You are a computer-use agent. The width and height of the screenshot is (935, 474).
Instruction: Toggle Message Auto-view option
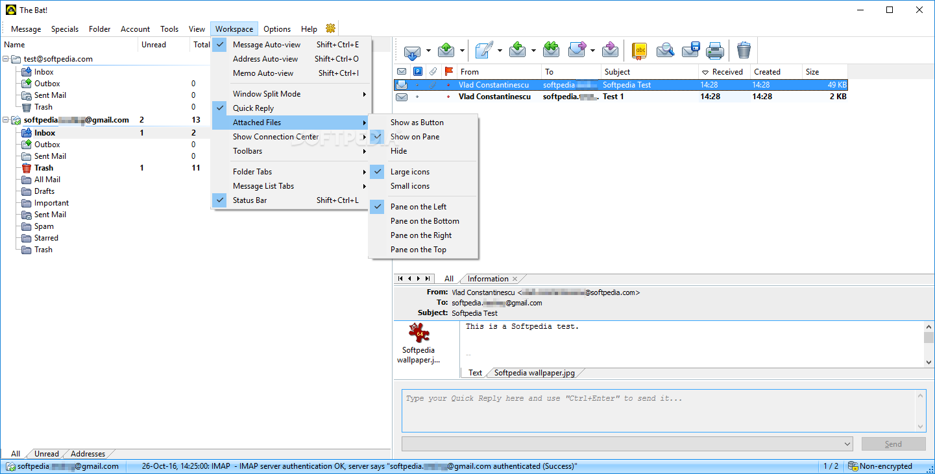291,45
